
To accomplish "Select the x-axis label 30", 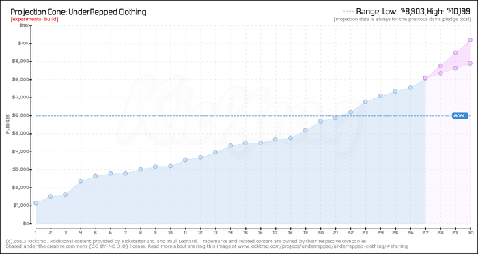I will [470, 232].
